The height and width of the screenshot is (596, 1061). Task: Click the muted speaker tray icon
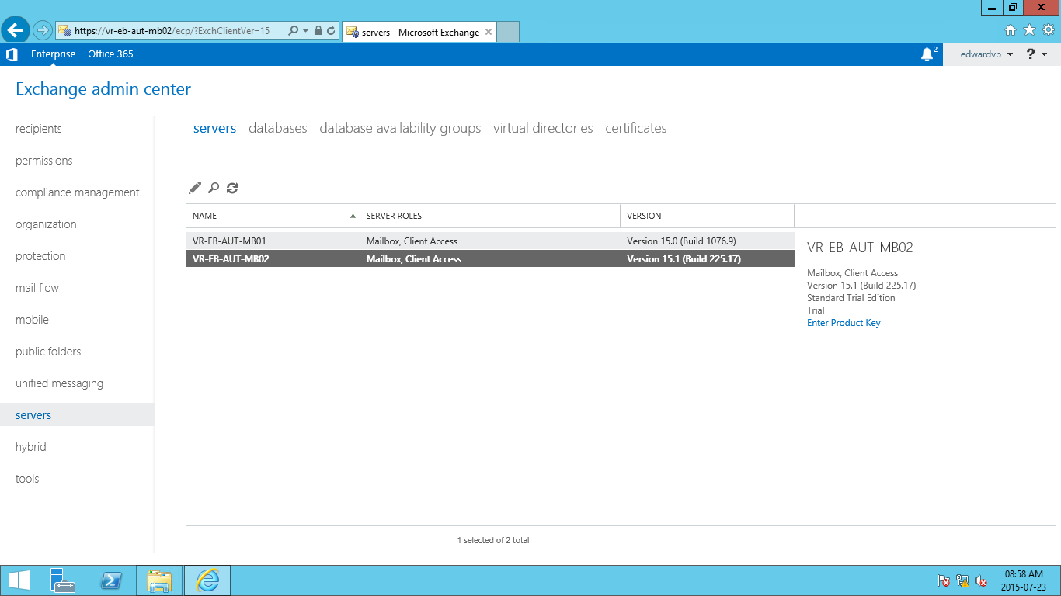point(981,580)
